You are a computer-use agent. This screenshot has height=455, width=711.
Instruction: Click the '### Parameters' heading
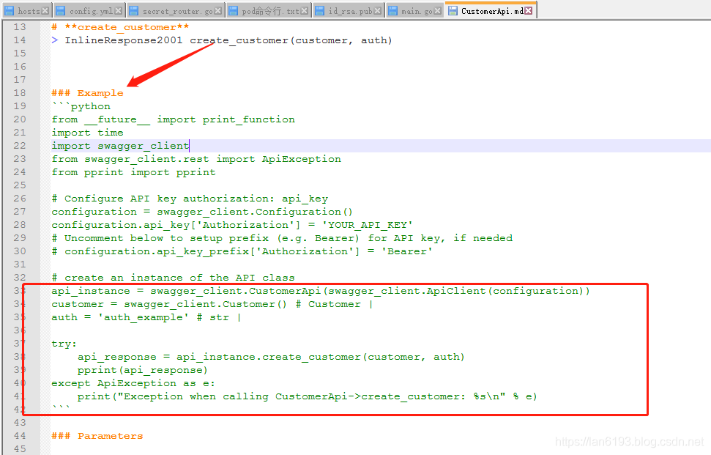97,435
